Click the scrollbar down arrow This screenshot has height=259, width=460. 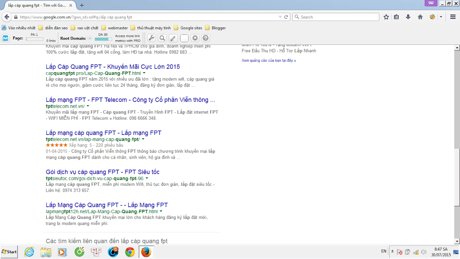[457, 242]
